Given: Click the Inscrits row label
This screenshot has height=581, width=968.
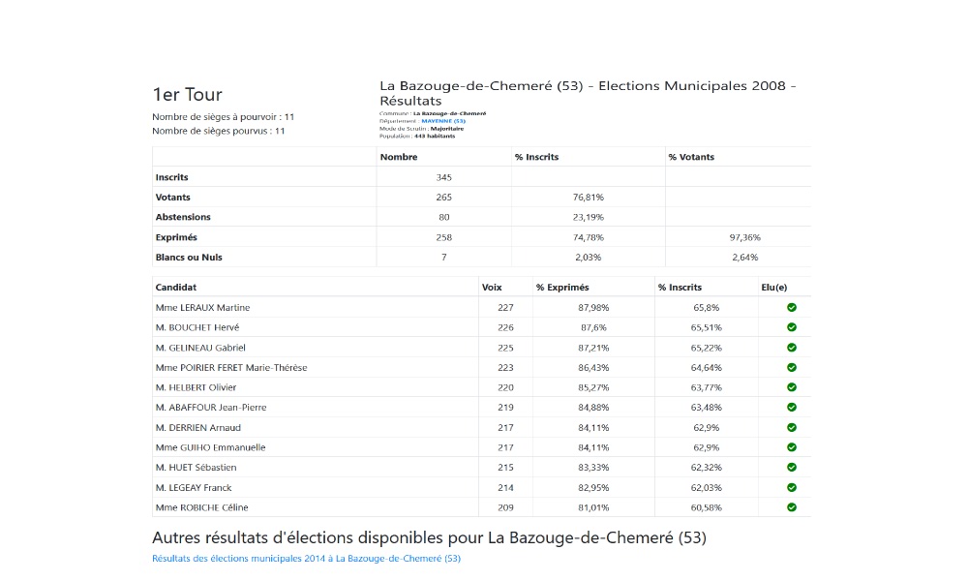Looking at the screenshot, I should pyautogui.click(x=172, y=177).
